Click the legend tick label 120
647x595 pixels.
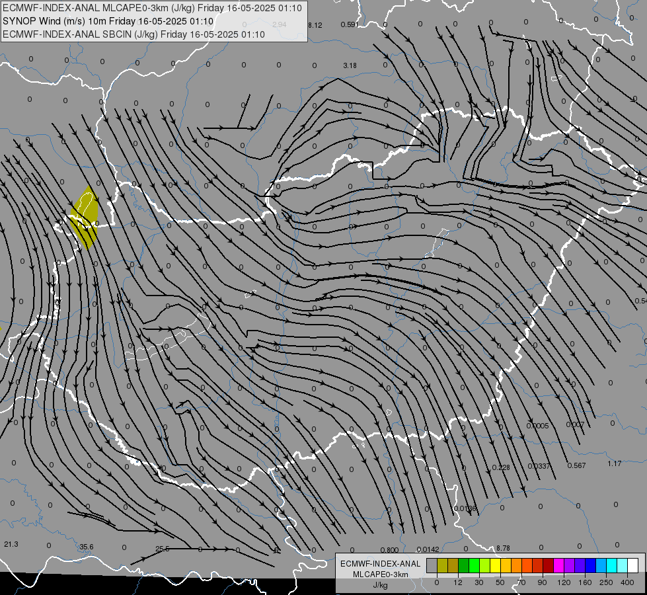pyautogui.click(x=563, y=582)
